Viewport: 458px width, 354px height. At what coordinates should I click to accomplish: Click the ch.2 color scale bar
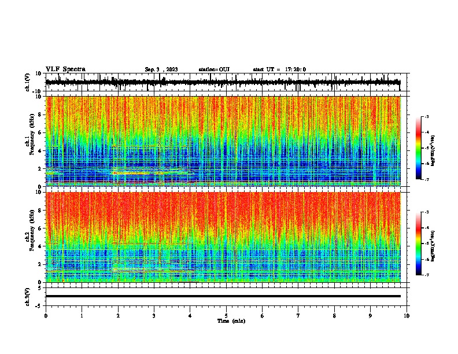(x=419, y=244)
